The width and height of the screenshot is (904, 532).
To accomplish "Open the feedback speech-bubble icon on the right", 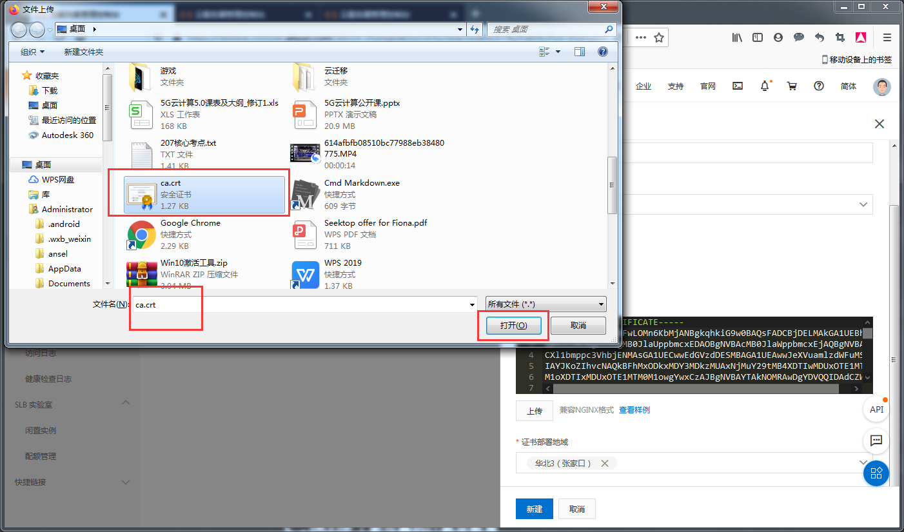I will click(876, 441).
